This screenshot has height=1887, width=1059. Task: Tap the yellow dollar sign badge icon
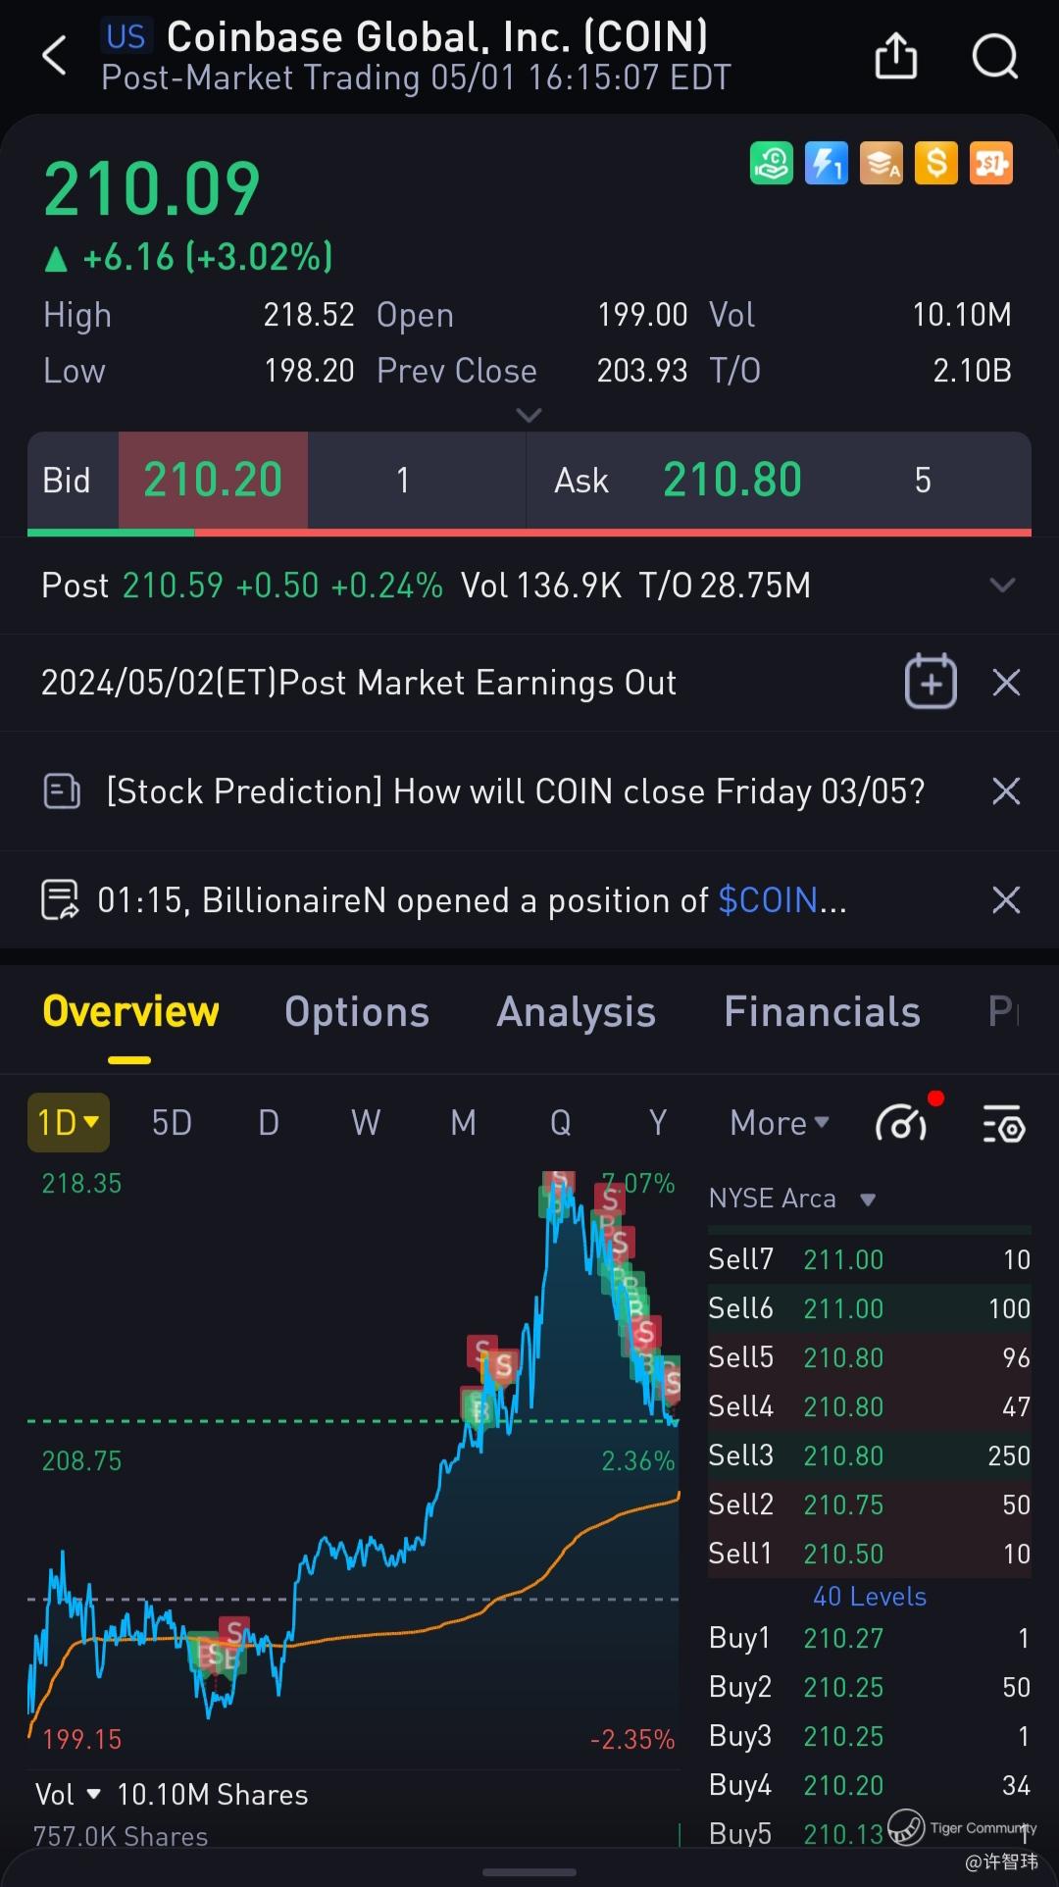(935, 164)
